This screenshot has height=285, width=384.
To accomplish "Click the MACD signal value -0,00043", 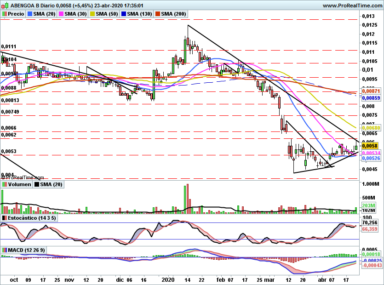I will coord(372,265).
